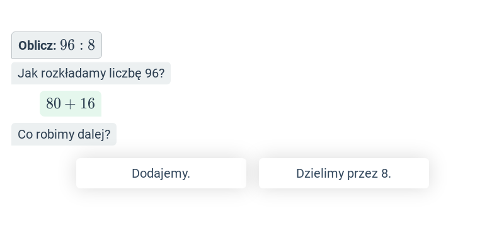Click the green "80 + 16" answer bubble
This screenshot has height=252, width=504.
pos(71,103)
